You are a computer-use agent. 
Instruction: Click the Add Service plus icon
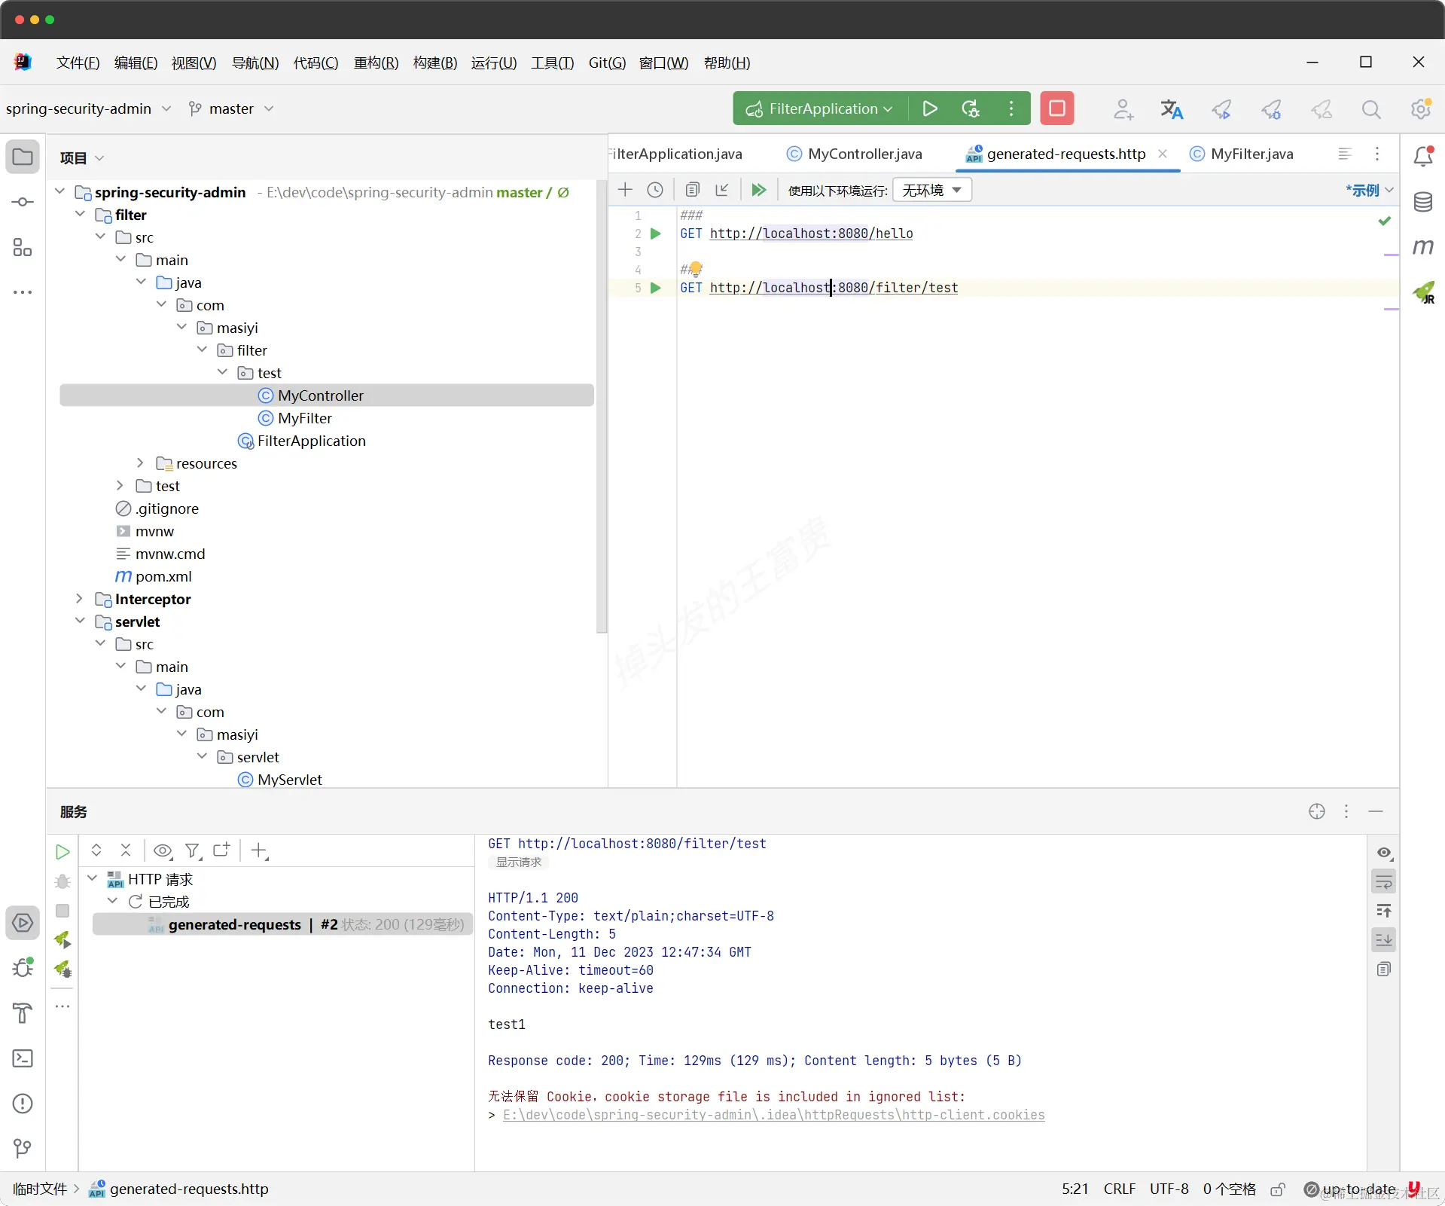point(259,851)
